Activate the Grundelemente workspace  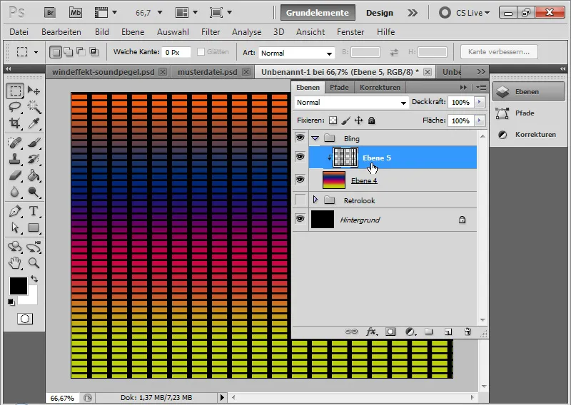318,13
